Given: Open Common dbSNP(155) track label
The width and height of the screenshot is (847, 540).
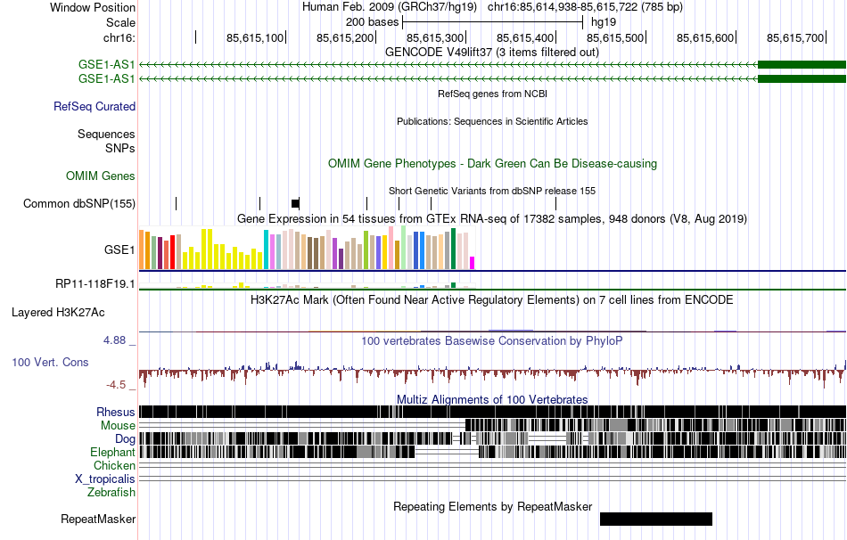Looking at the screenshot, I should coord(79,203).
